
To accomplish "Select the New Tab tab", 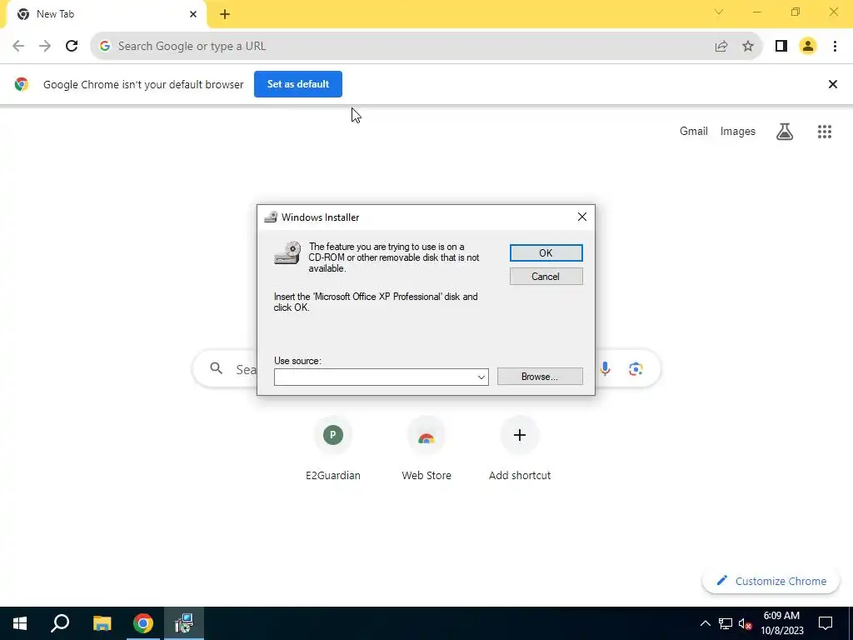I will tap(106, 14).
